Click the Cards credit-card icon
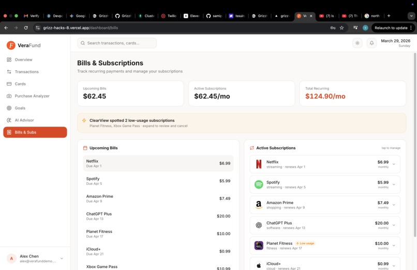The height and width of the screenshot is (270, 417). pos(9,84)
